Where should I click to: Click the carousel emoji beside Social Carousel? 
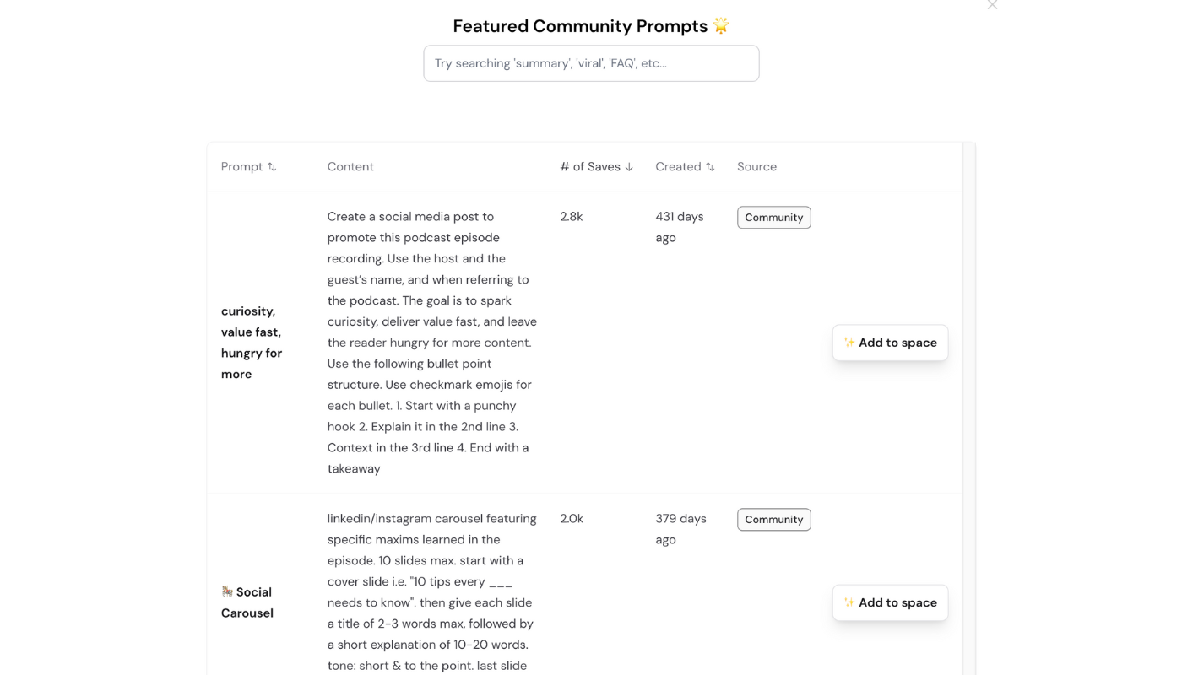[x=227, y=591]
